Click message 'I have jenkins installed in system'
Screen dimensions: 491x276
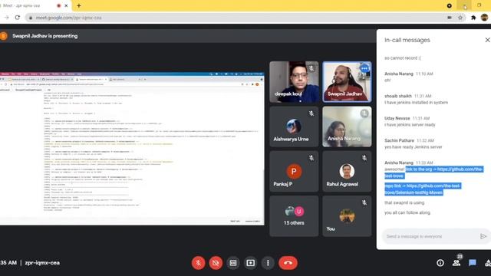point(416,102)
